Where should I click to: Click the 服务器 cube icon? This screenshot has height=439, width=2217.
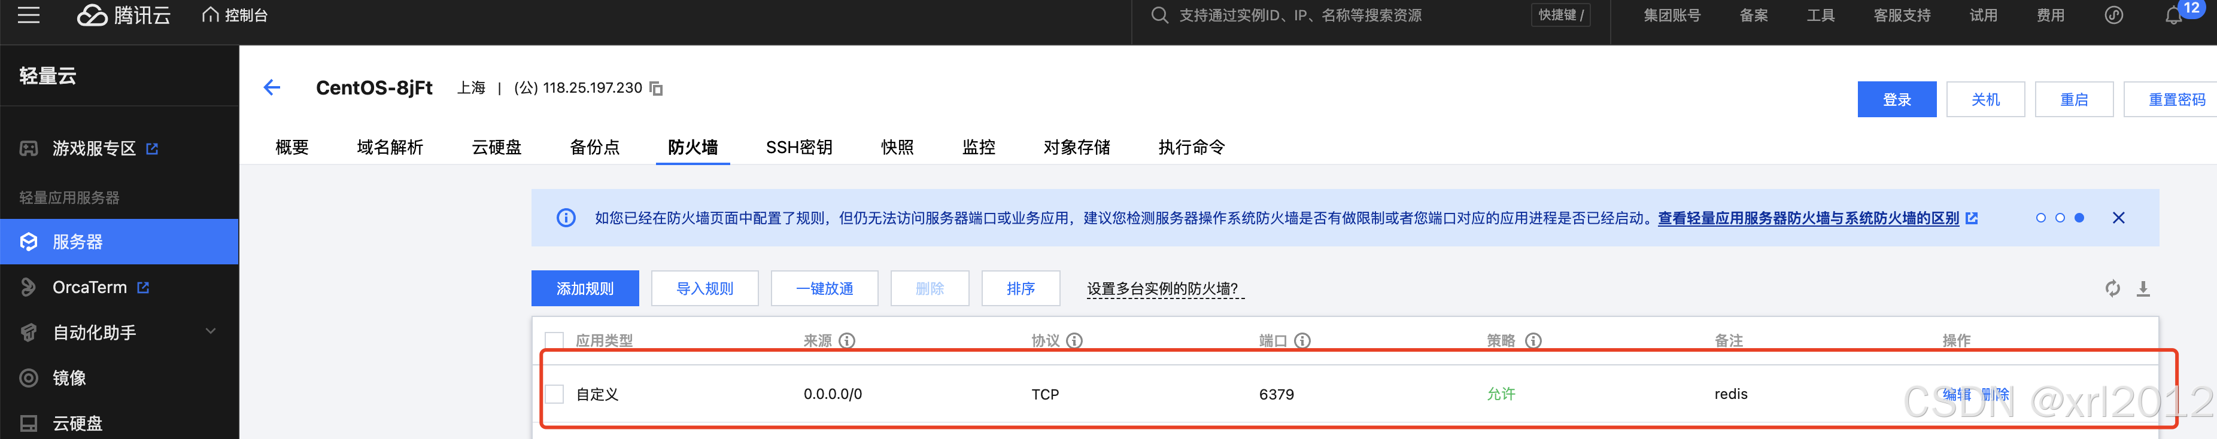(x=28, y=242)
